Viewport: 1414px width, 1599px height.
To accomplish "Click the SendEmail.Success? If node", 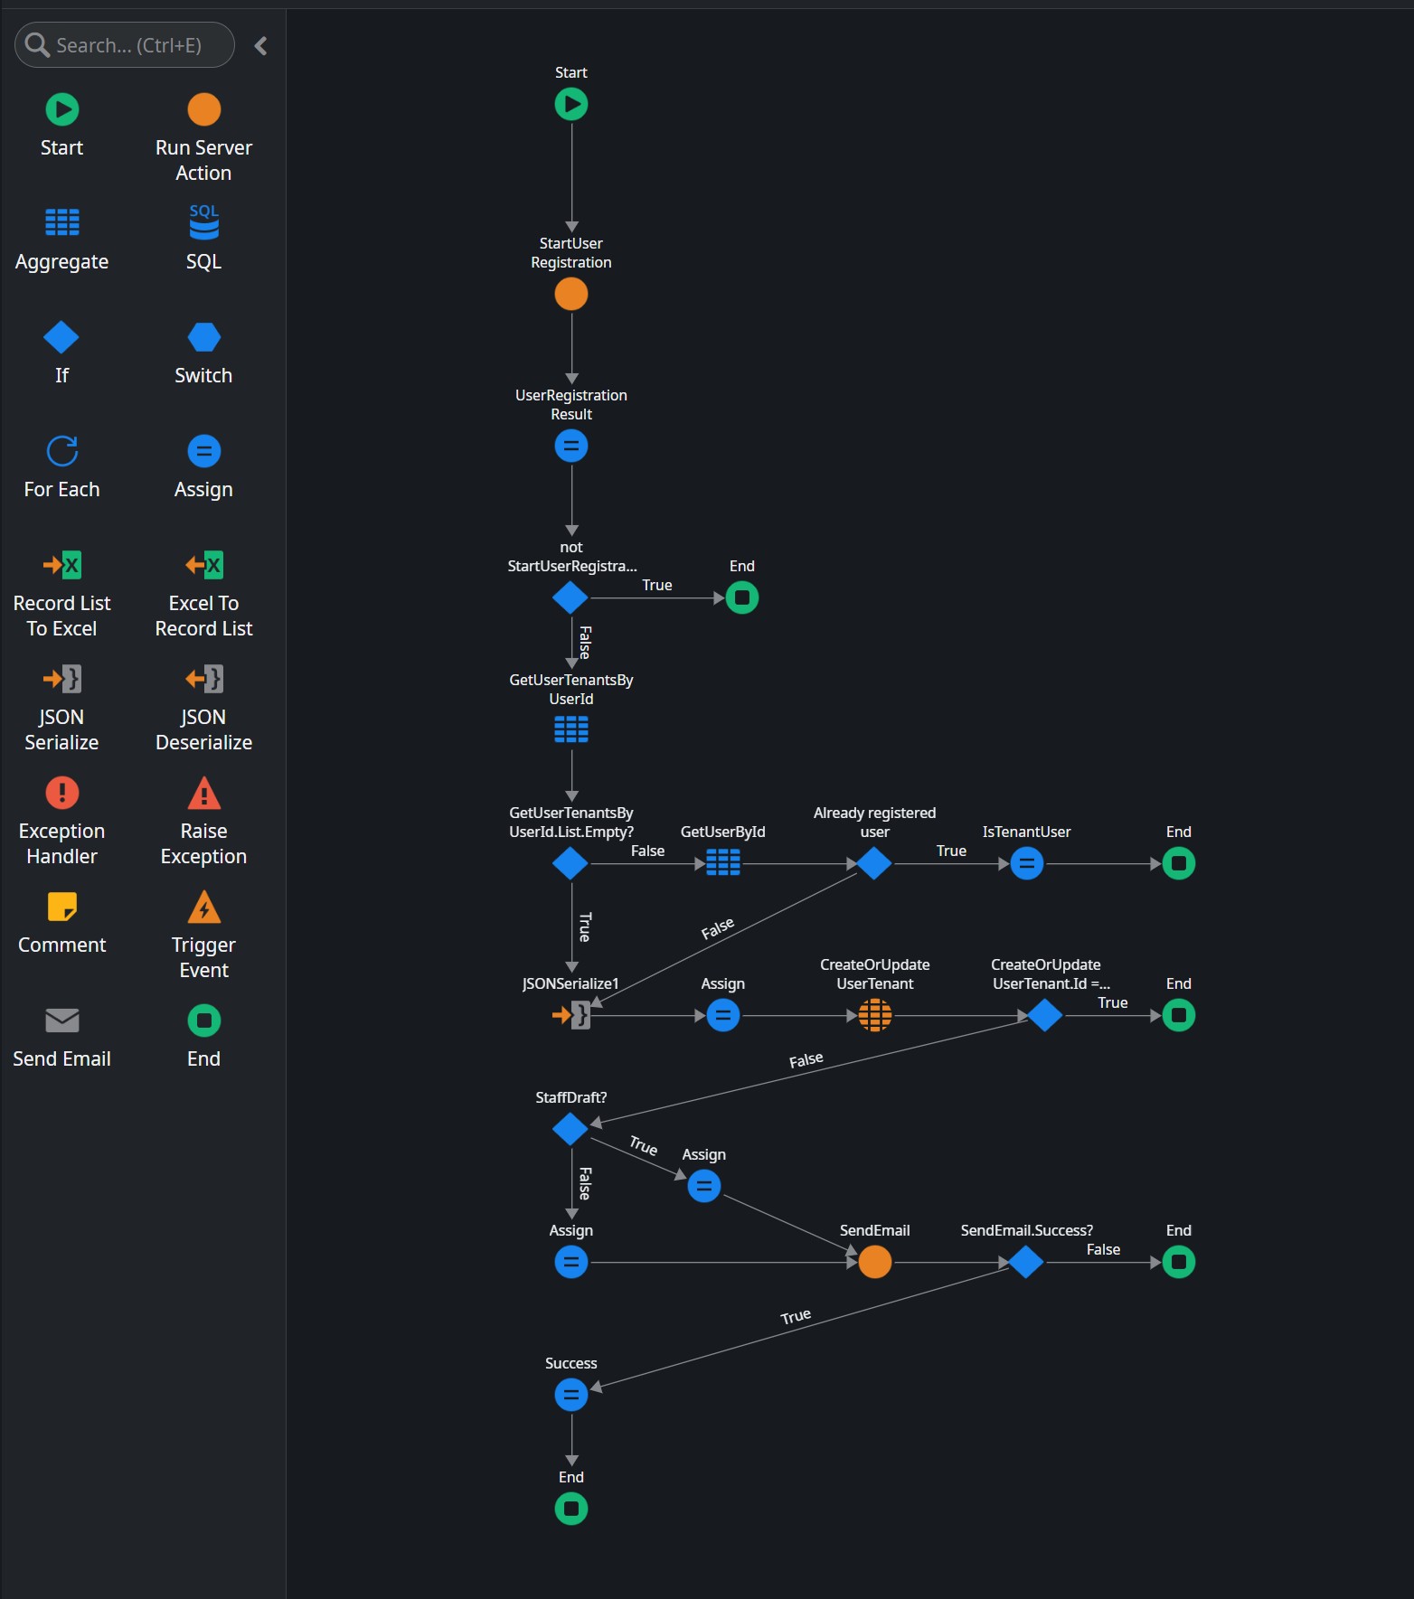I will click(1026, 1263).
